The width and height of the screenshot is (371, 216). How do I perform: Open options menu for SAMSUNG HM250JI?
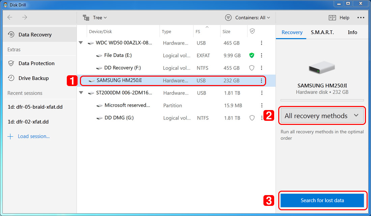coord(261,81)
